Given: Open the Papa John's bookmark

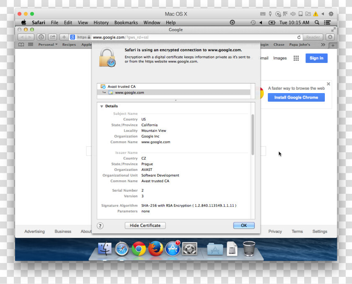Looking at the screenshot, I should (x=300, y=44).
